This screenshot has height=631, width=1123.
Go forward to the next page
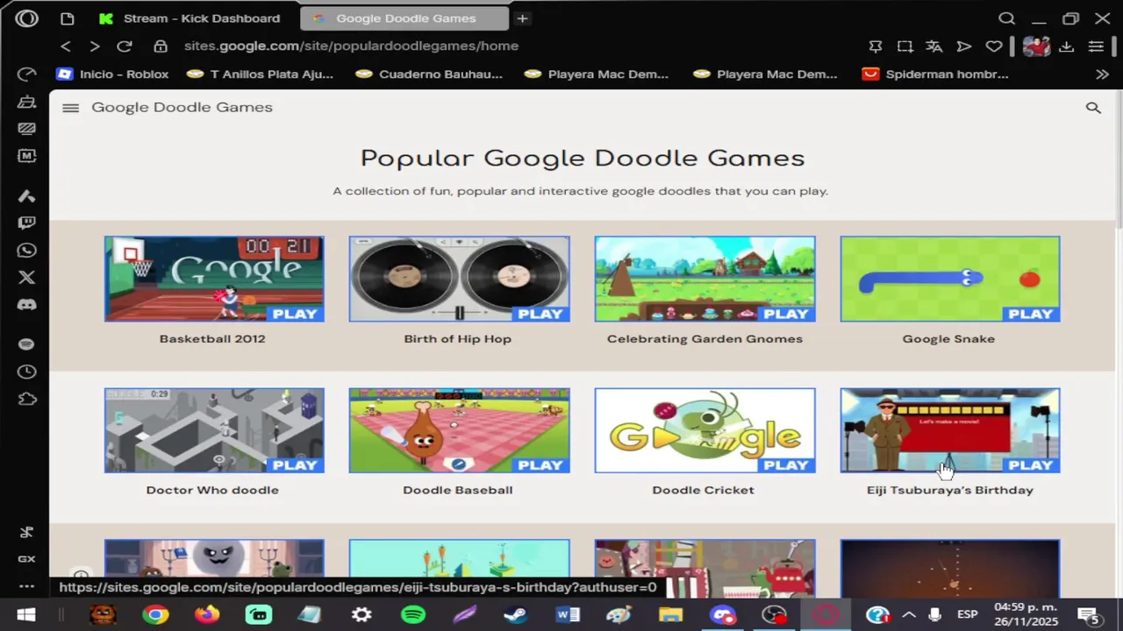coord(95,46)
